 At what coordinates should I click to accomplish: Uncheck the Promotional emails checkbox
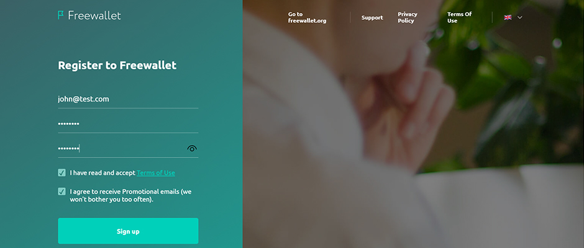[62, 192]
